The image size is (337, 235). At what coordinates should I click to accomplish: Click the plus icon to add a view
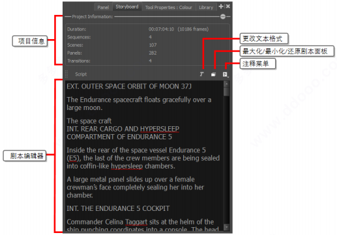click(x=221, y=7)
